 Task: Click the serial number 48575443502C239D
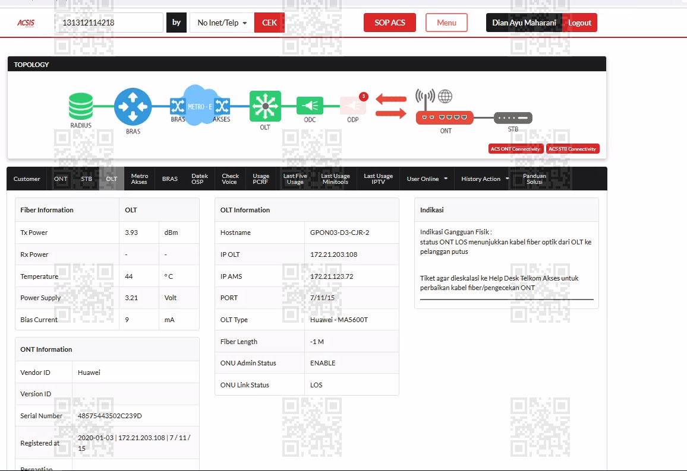point(110,416)
